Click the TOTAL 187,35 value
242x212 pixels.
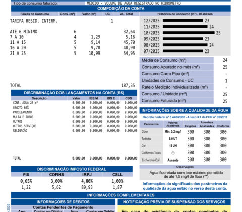click(128, 85)
